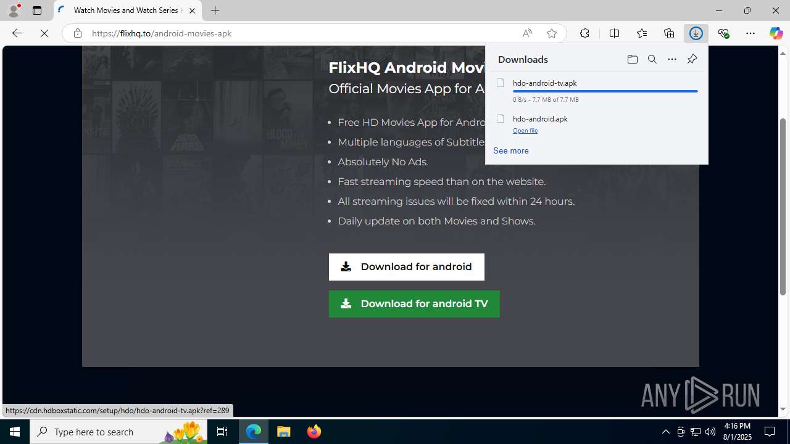Click scrollbar down arrow
The height and width of the screenshot is (444, 790).
pyautogui.click(x=783, y=409)
